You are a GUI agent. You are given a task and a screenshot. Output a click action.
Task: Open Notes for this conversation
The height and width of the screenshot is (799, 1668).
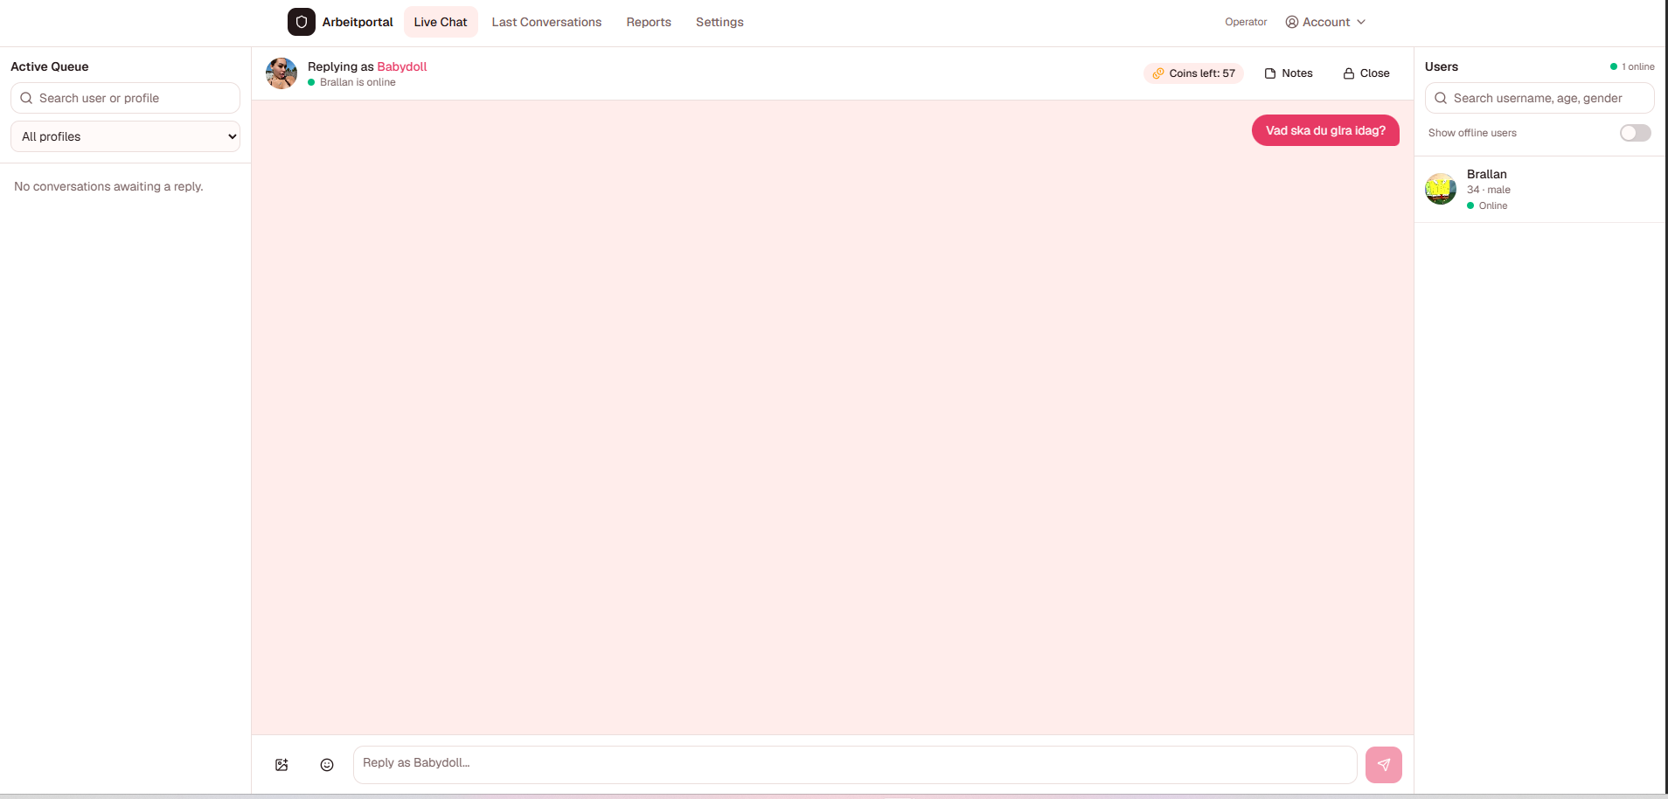pos(1289,73)
